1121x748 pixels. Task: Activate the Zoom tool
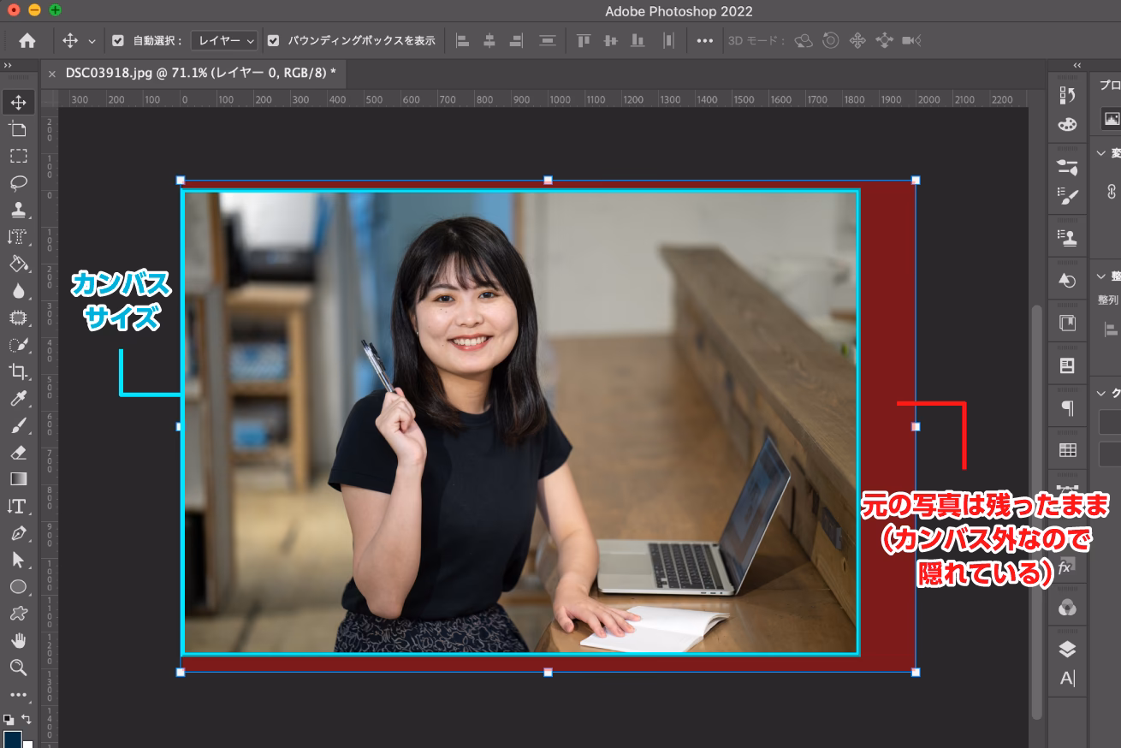point(19,668)
